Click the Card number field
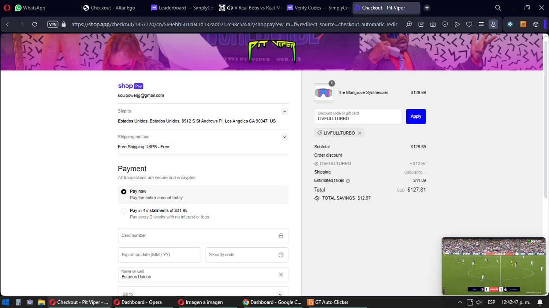 coord(203,236)
